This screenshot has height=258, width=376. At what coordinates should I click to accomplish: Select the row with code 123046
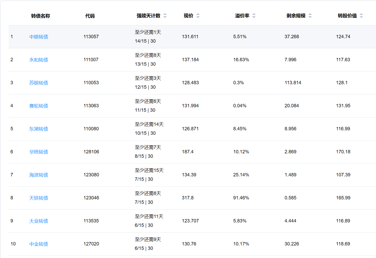[x=91, y=198]
